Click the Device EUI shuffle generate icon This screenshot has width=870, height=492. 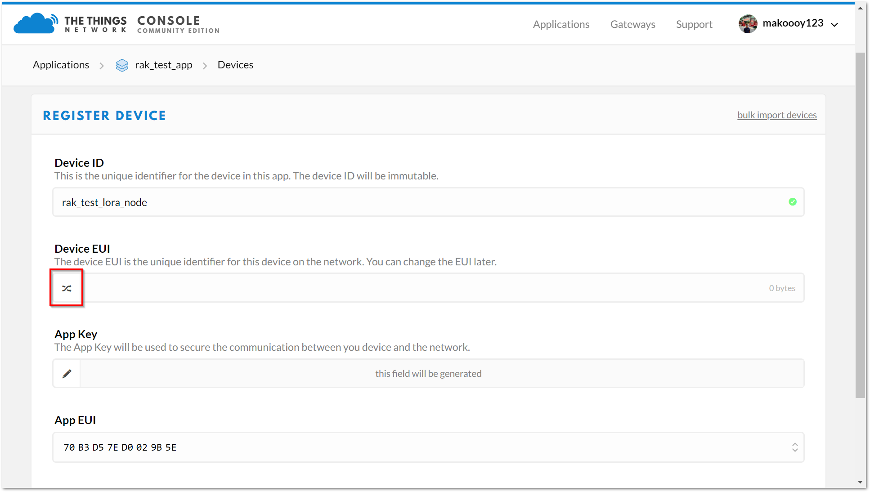click(67, 288)
